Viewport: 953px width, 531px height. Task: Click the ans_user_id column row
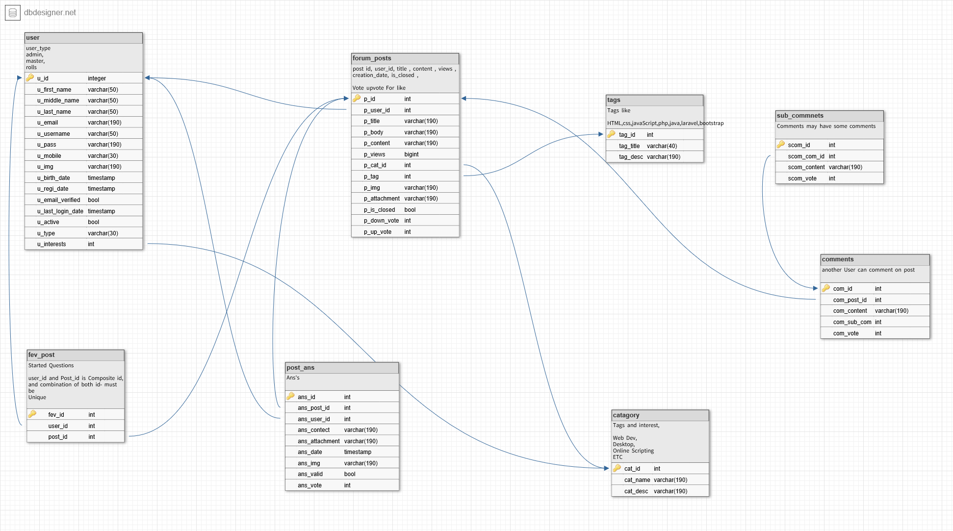tap(341, 419)
